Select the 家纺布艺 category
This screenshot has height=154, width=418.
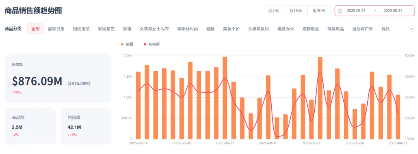106,29
